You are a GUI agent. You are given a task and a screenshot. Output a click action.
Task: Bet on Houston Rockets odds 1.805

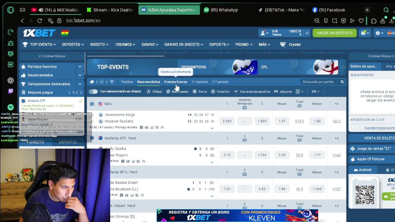point(262,121)
